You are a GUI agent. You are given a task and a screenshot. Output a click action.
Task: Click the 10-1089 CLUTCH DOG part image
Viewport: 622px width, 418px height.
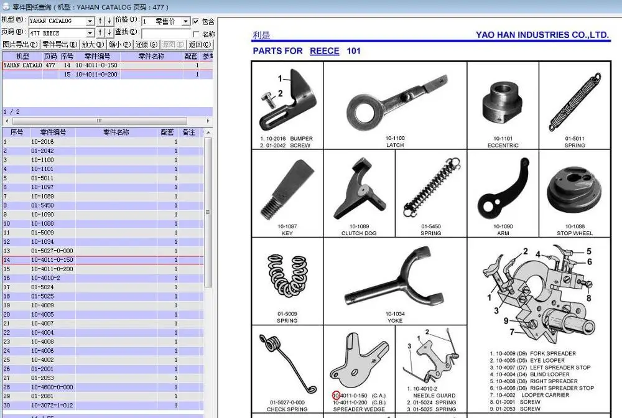click(x=360, y=188)
